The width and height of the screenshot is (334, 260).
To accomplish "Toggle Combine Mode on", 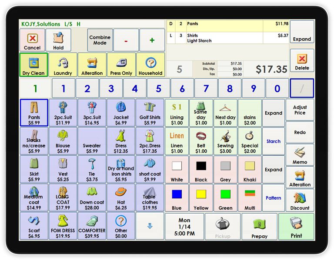I will click(x=100, y=40).
